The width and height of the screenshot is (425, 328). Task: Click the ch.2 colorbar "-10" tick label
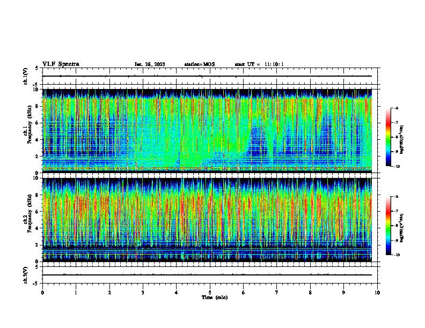pyautogui.click(x=397, y=255)
